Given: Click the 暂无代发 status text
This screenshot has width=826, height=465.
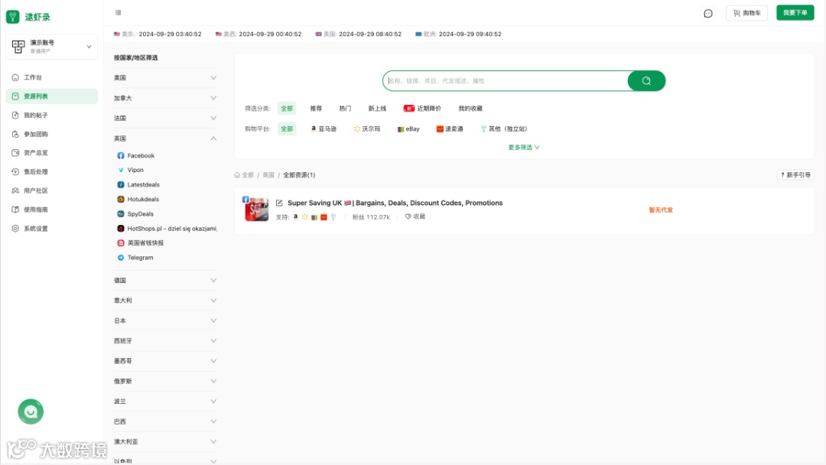Looking at the screenshot, I should tap(661, 210).
